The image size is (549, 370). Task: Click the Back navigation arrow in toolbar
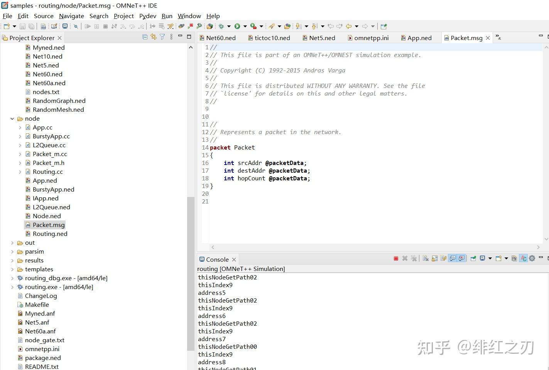(x=349, y=26)
